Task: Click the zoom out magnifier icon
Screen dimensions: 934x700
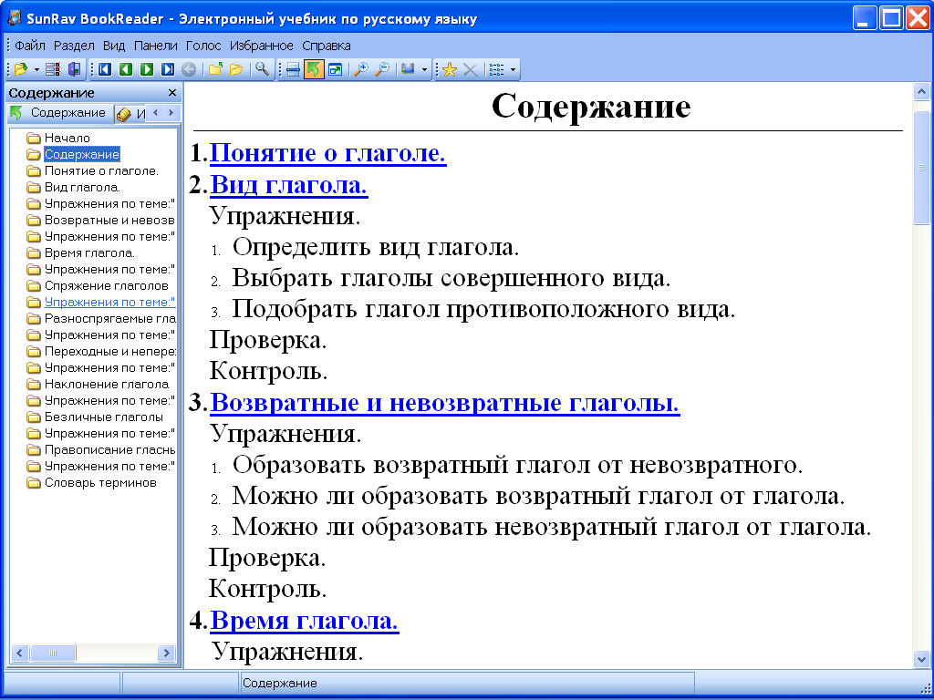Action: [382, 69]
